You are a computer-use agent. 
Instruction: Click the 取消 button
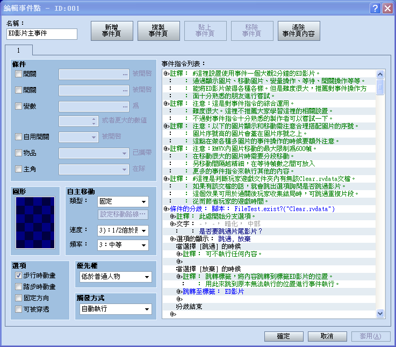(x=327, y=336)
